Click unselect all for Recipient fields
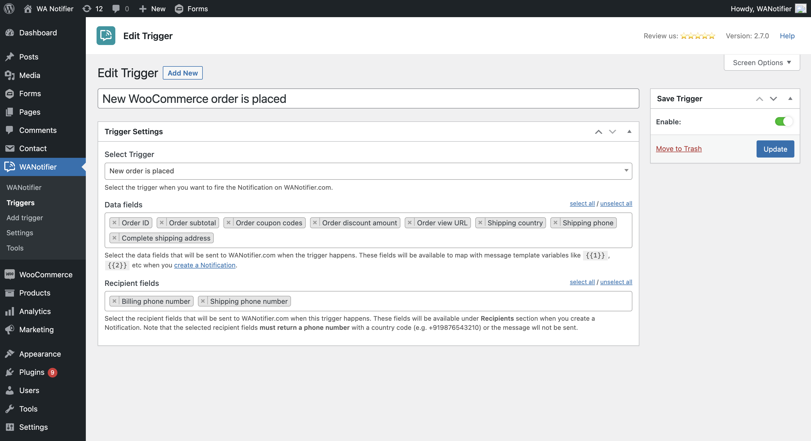This screenshot has height=441, width=811. [x=616, y=282]
